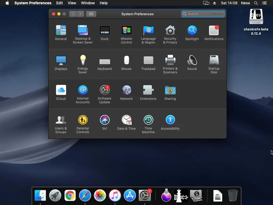The image size is (273, 205).
Task: Open Users & Groups preferences
Action: tap(61, 124)
